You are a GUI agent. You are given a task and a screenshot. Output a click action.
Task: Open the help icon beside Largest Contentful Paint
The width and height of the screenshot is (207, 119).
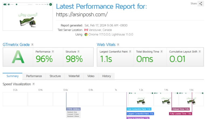point(130,52)
